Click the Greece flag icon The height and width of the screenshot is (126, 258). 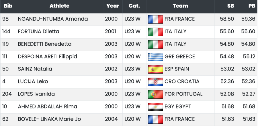pyautogui.click(x=155, y=57)
